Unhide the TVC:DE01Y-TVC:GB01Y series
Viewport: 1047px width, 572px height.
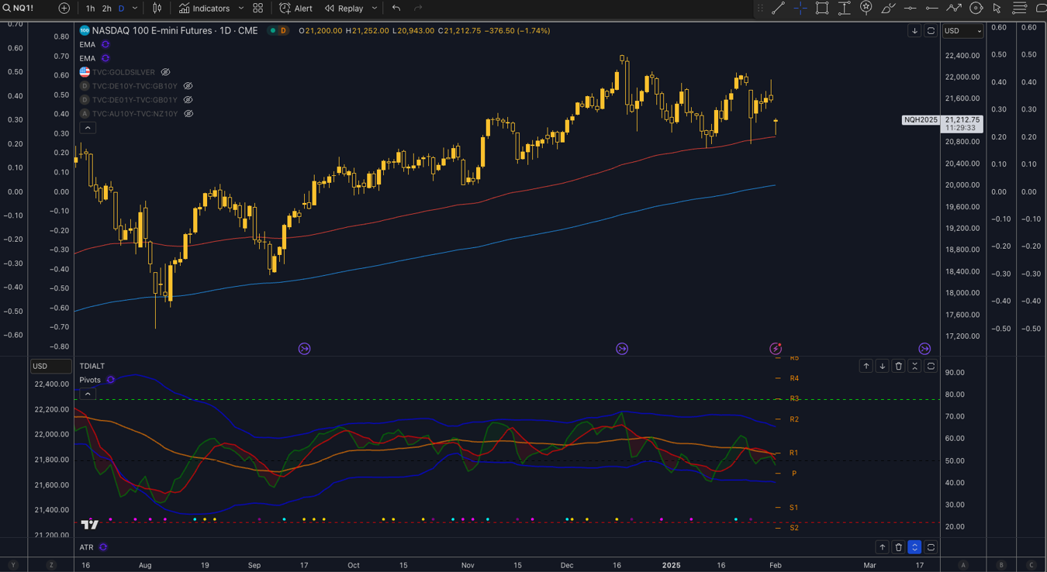[188, 100]
